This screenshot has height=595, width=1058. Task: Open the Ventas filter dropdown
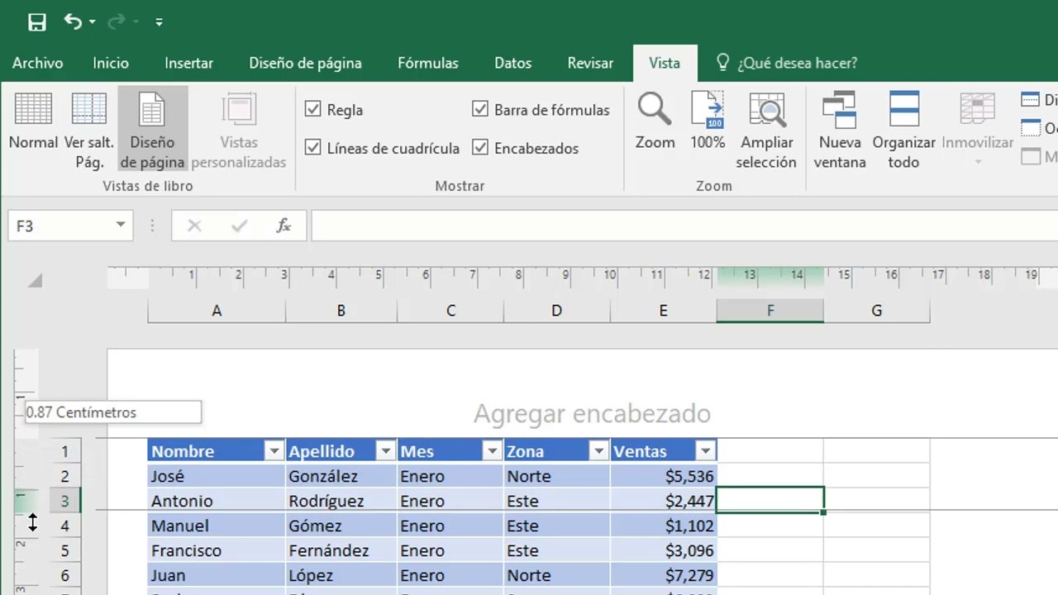pyautogui.click(x=705, y=451)
